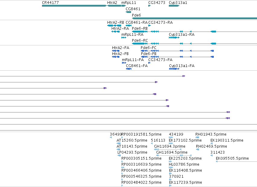Click the RP003305151.5prime EST label
Screen dimensions: 257x187
pyautogui.click(x=141, y=158)
